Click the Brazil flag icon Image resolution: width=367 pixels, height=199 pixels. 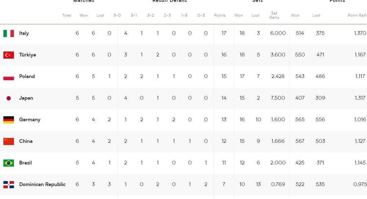pyautogui.click(x=9, y=163)
